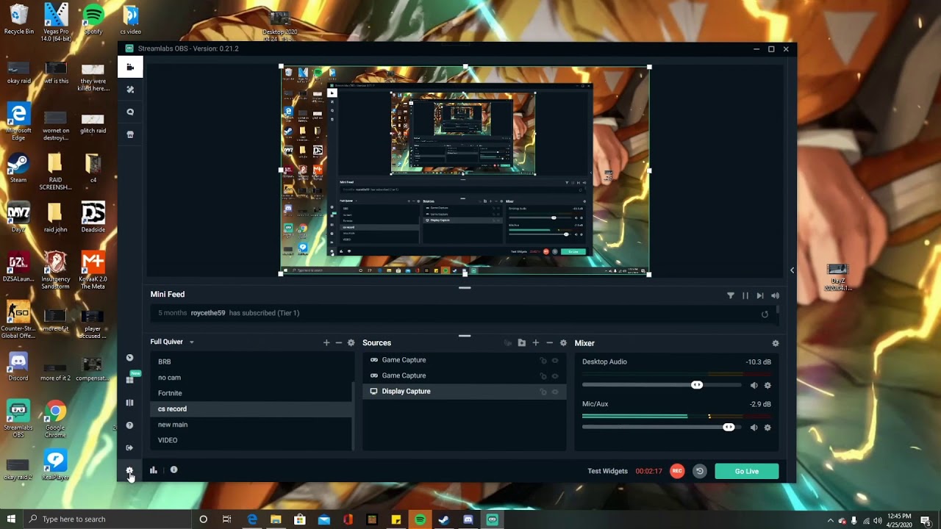The height and width of the screenshot is (529, 941).
Task: Open the Layout Editor icon marked New
Action: point(130,380)
